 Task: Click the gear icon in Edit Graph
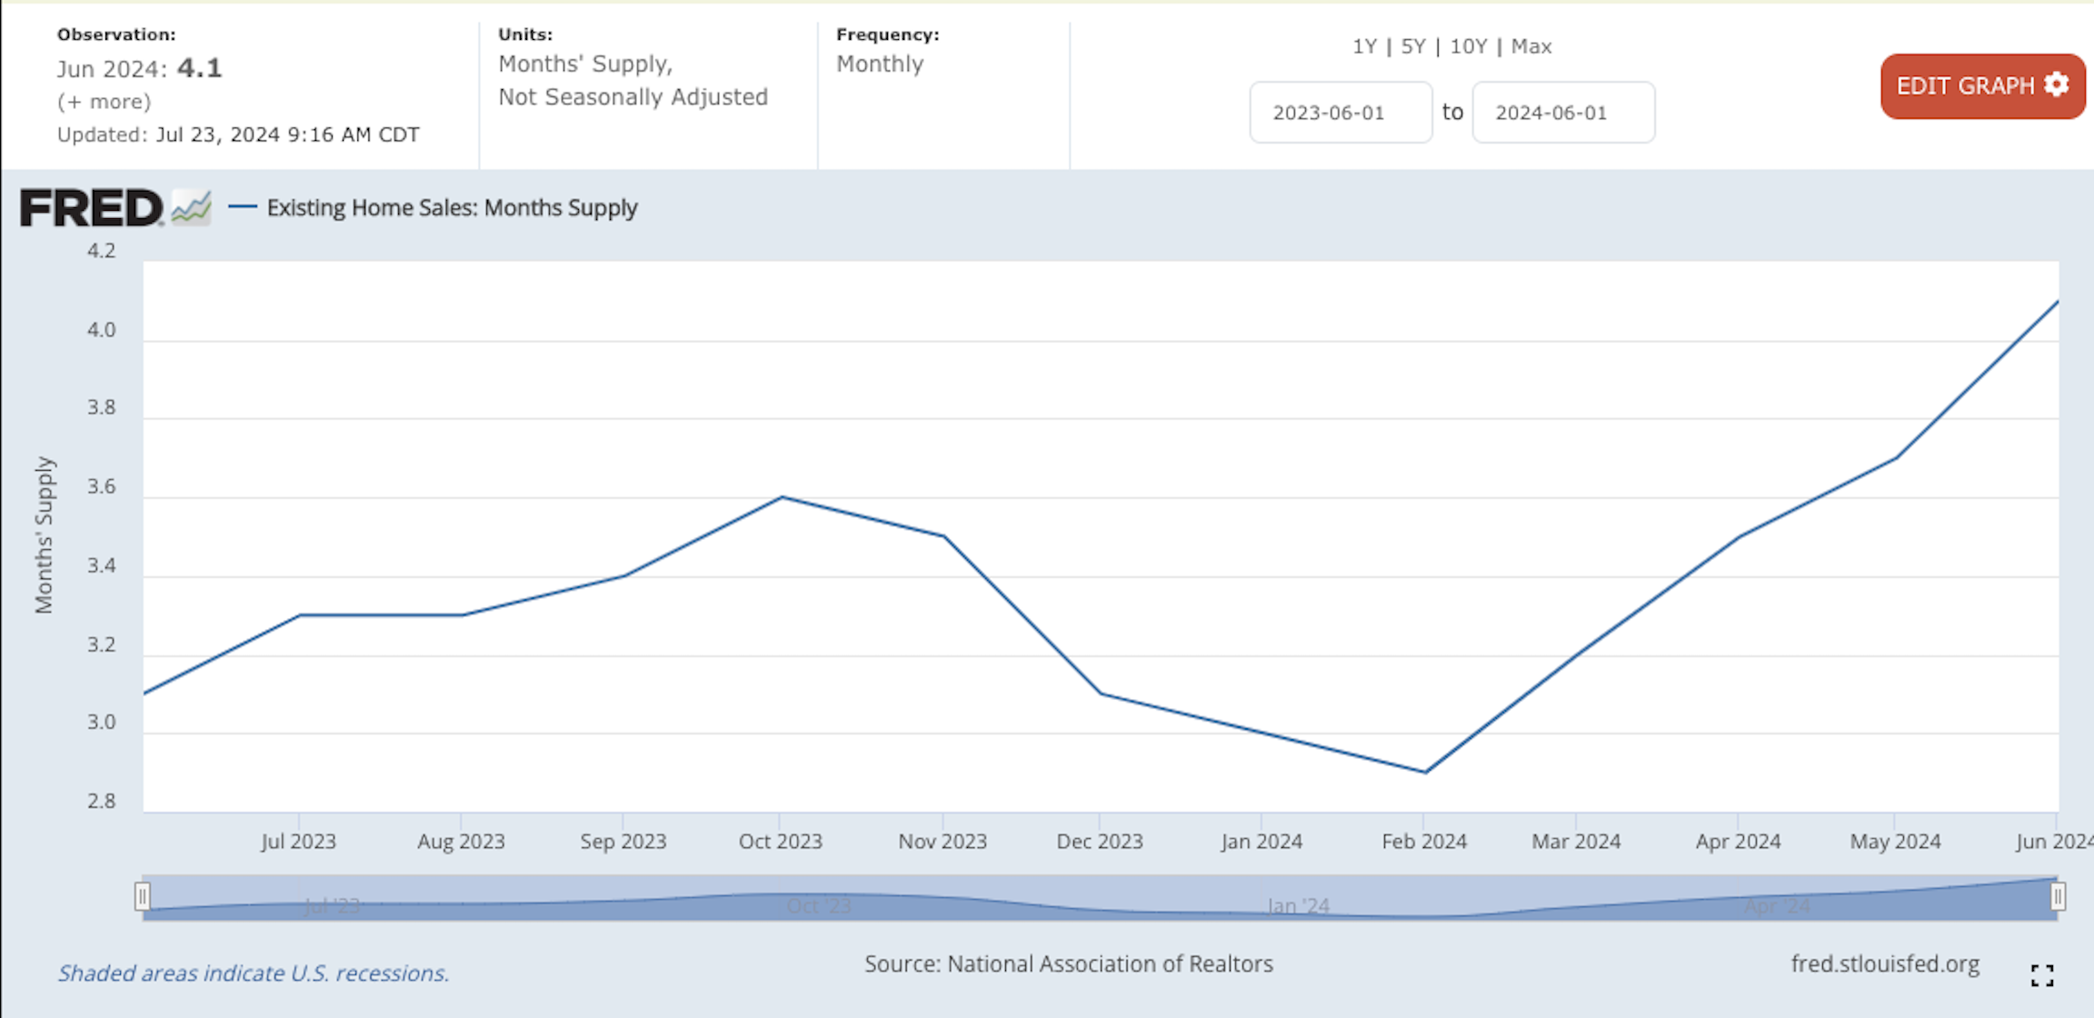2057,85
